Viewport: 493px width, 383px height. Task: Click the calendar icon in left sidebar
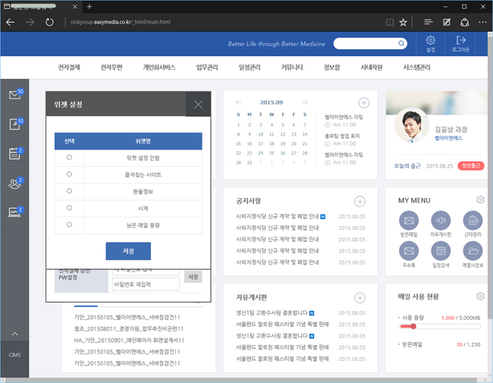coord(14,154)
